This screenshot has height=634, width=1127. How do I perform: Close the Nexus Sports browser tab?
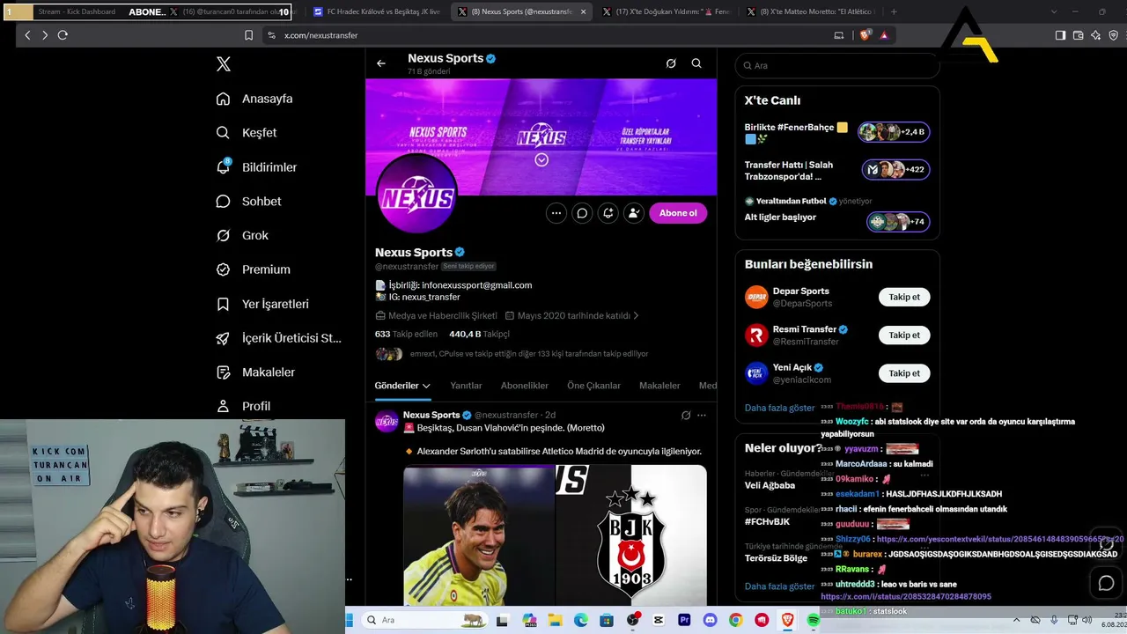[583, 12]
